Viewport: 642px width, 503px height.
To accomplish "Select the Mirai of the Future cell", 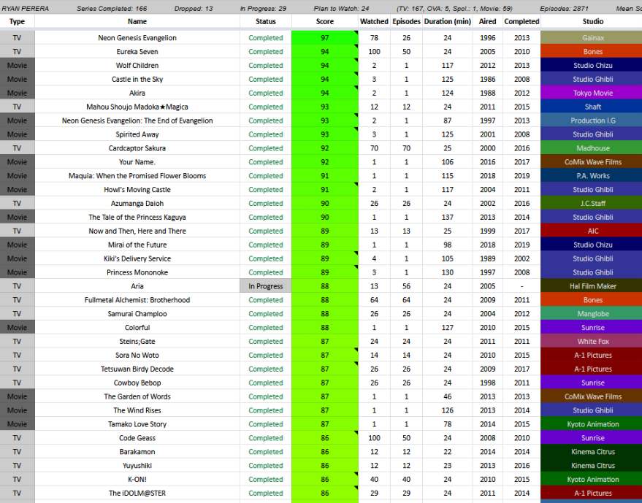I will (x=137, y=245).
